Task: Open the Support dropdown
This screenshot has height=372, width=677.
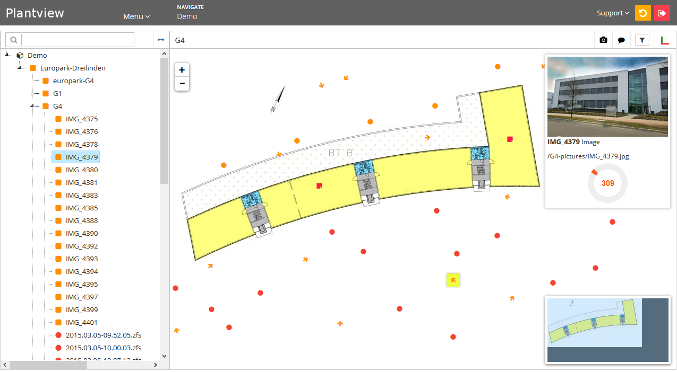Action: point(612,13)
